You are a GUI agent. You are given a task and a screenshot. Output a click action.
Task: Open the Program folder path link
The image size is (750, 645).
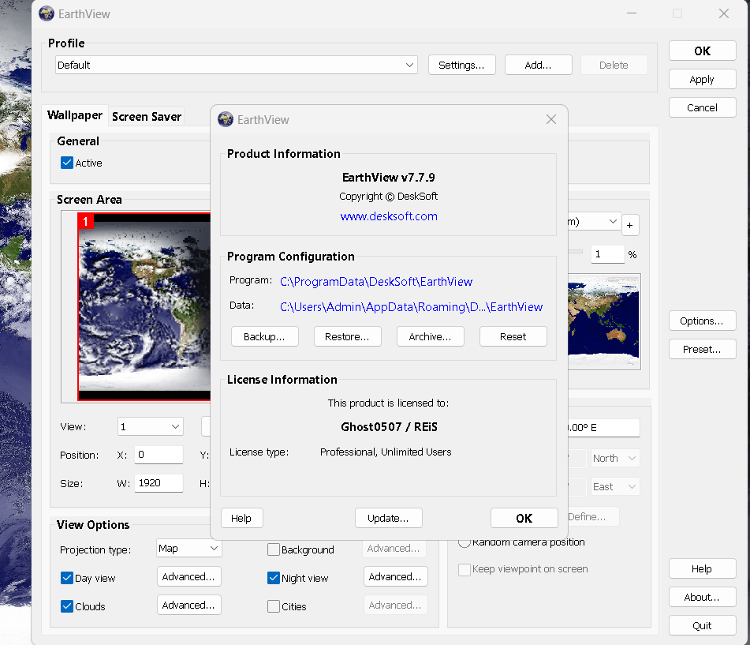click(x=376, y=282)
